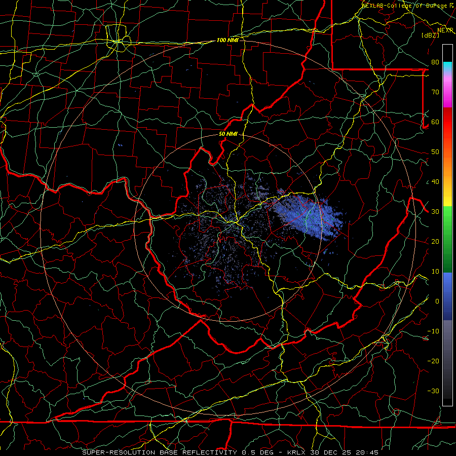Click the 0 value on the dBZ scale

(437, 301)
